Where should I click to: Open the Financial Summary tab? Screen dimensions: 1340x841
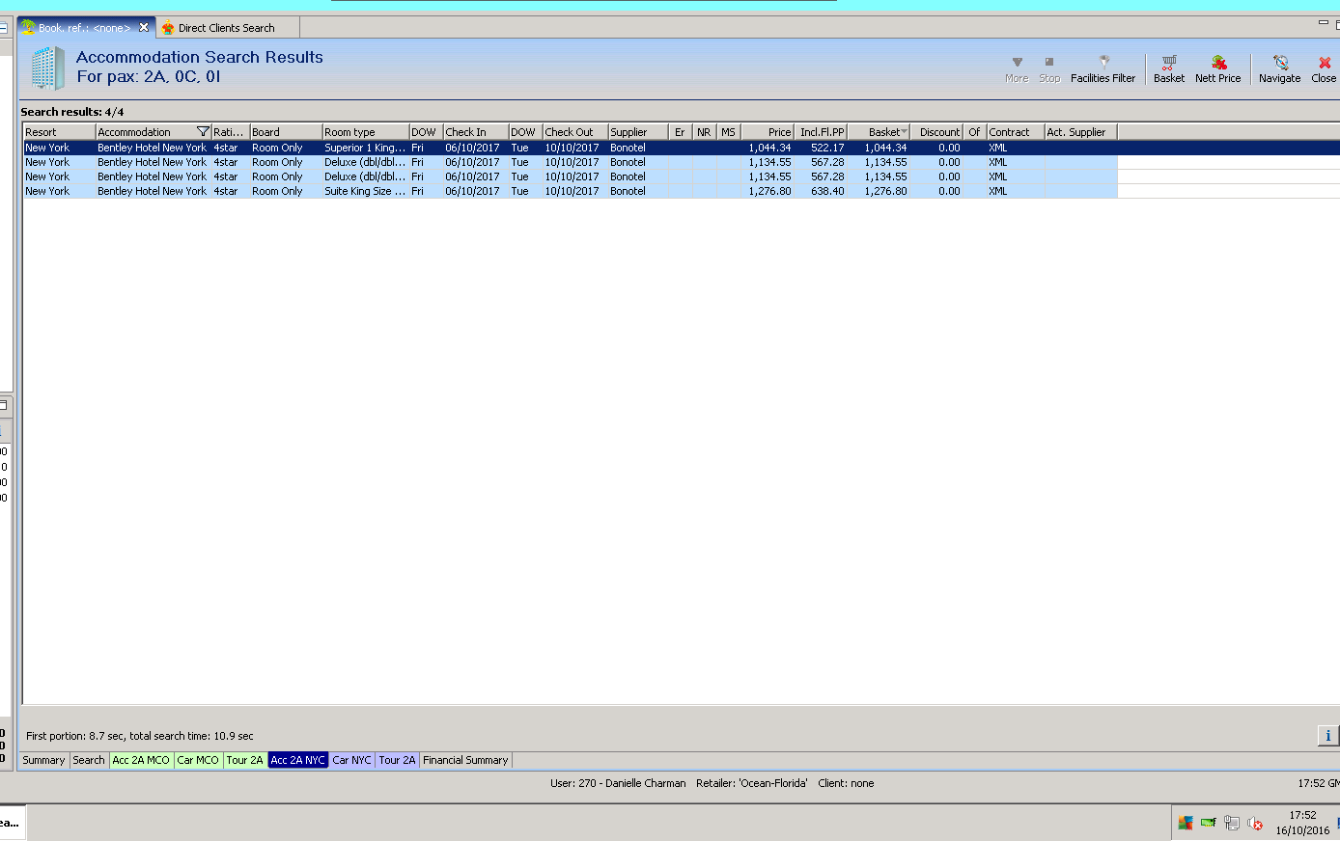coord(465,760)
